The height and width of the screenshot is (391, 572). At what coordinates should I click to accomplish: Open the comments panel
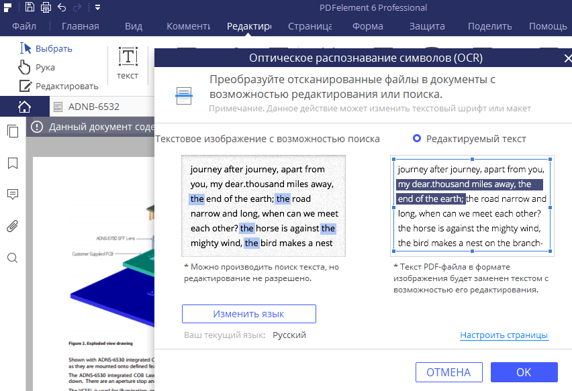click(x=12, y=194)
